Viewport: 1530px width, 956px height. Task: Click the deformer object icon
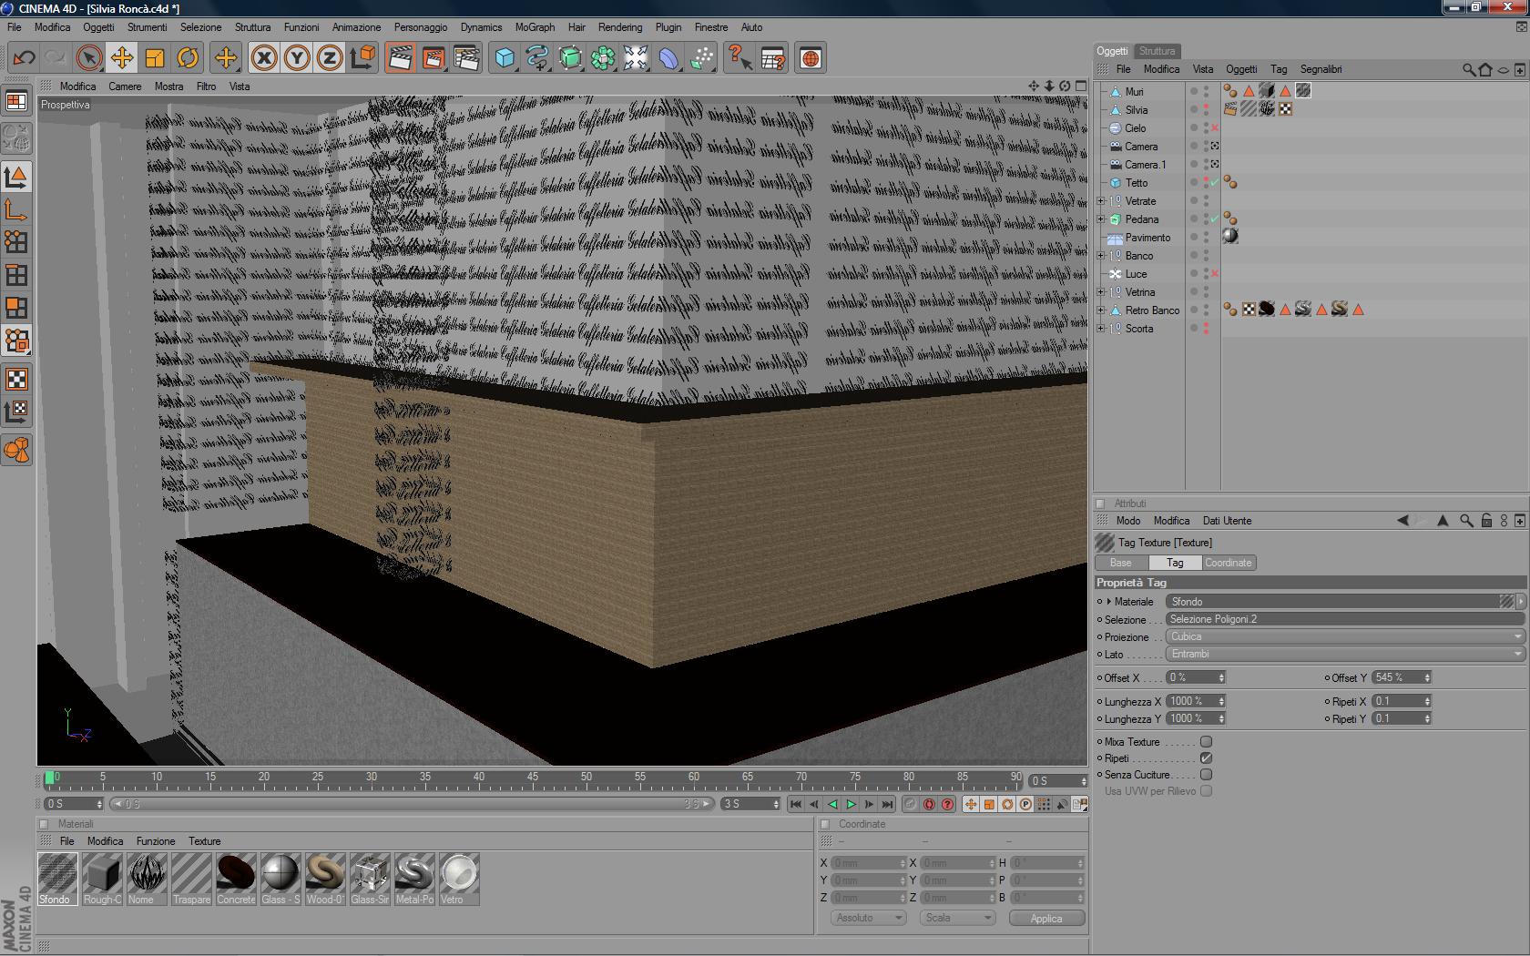(668, 58)
